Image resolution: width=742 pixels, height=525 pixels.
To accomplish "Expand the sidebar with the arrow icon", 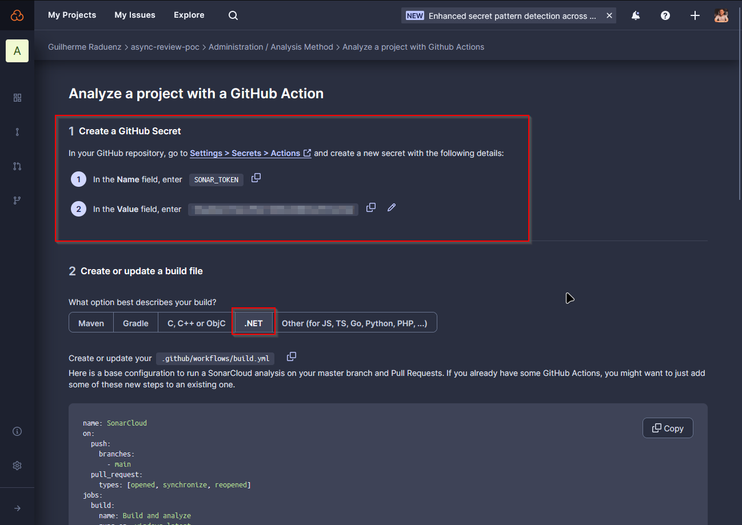I will point(17,508).
